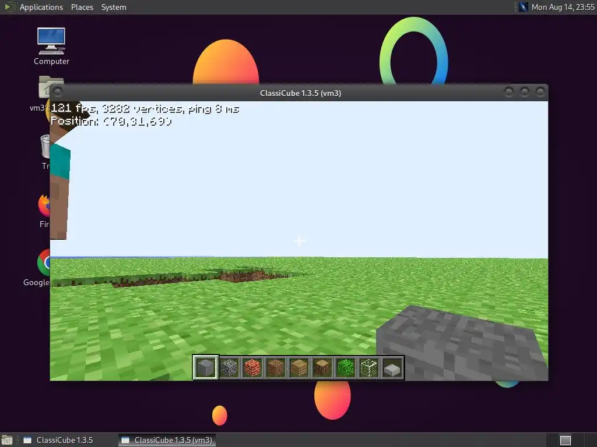Select the stone slab in hotbar

point(392,368)
